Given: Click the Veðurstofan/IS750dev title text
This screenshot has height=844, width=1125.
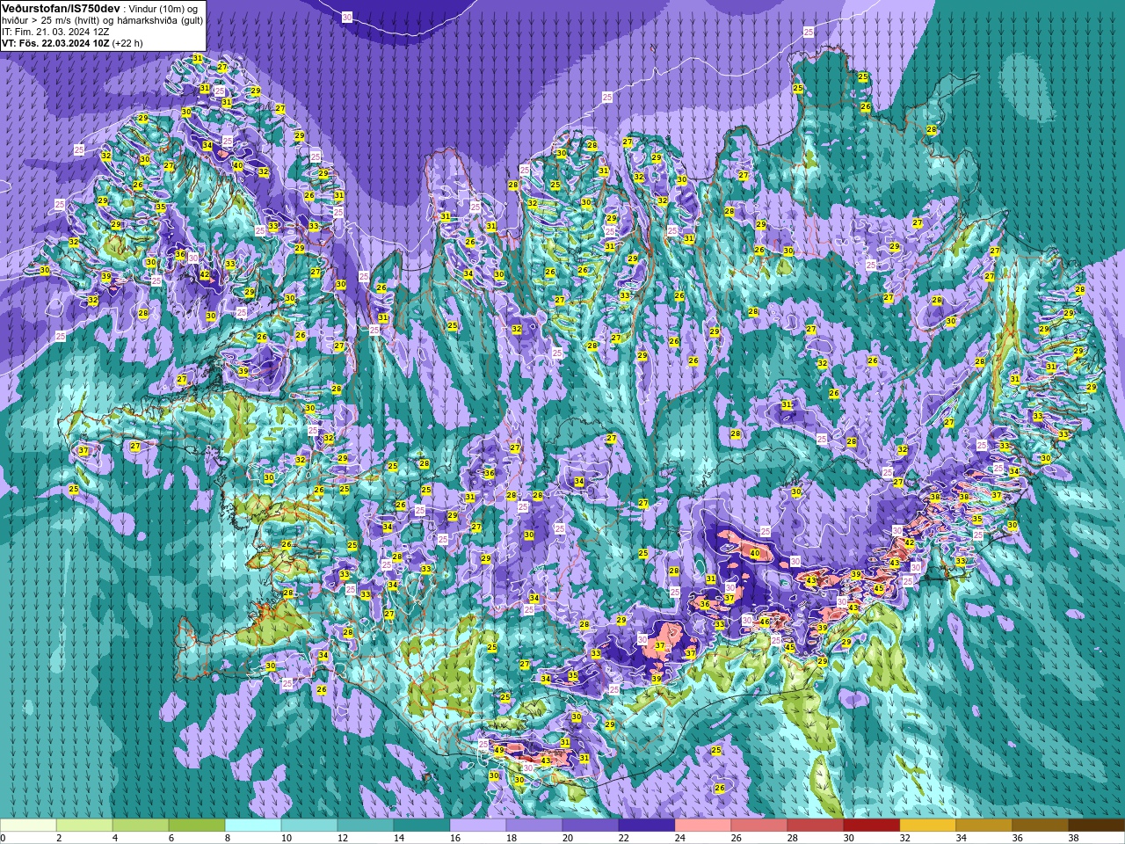Looking at the screenshot, I should [62, 7].
